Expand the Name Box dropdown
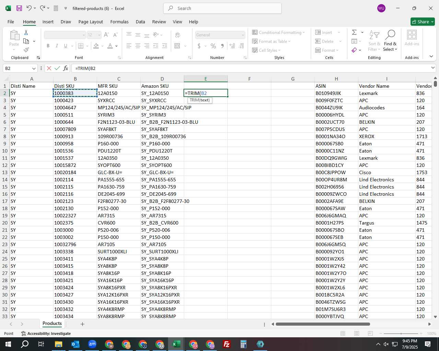439x351 pixels. click(34, 68)
